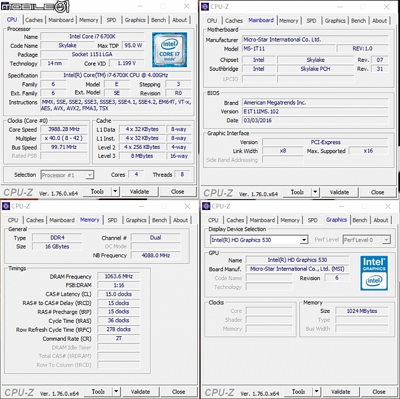The height and width of the screenshot is (399, 400).
Task: Click Bus Speed value 99.71 MHz
Action: click(64, 147)
